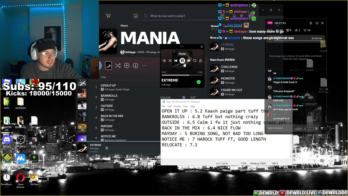
Task: Open Skate 3 desktop shortcut
Action: click(34, 142)
